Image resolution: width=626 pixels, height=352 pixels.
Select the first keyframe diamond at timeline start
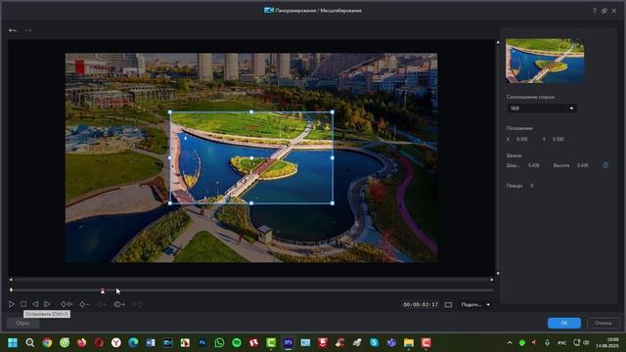tap(11, 290)
